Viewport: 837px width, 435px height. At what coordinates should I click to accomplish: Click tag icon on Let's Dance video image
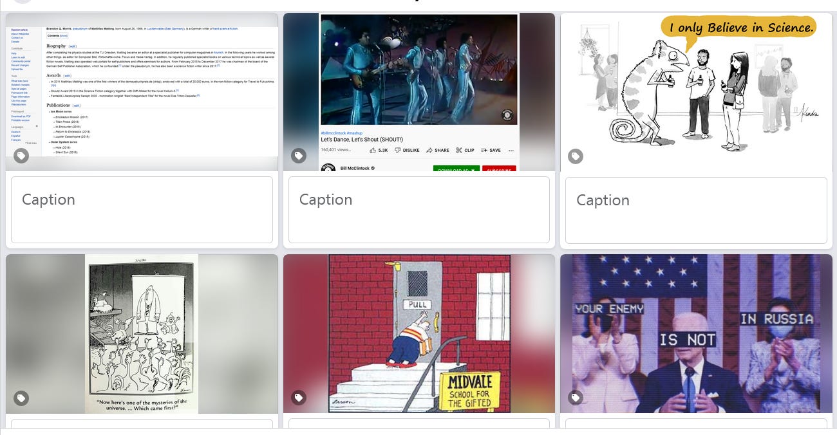click(x=299, y=156)
